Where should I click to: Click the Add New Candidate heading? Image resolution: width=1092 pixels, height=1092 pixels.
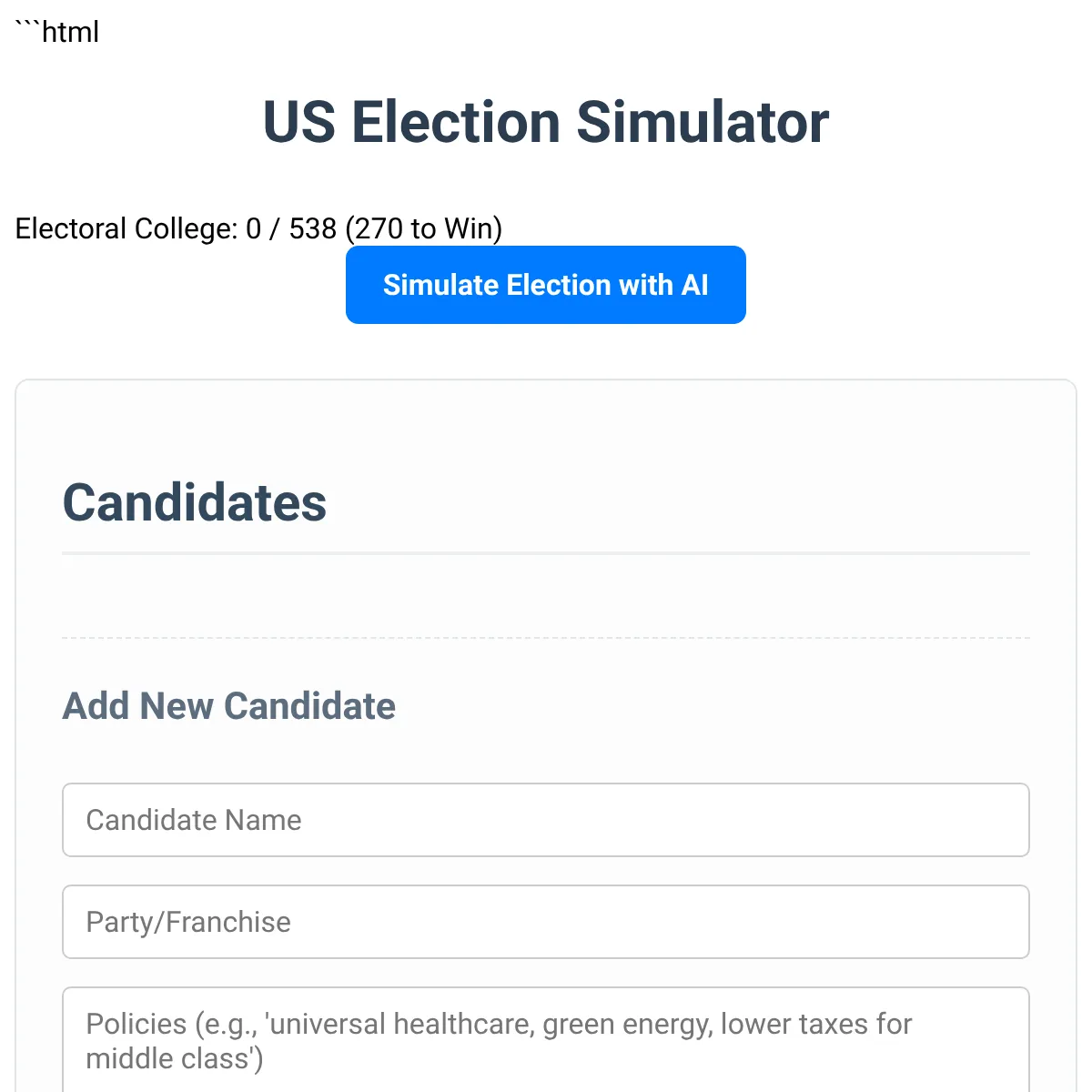(x=228, y=706)
